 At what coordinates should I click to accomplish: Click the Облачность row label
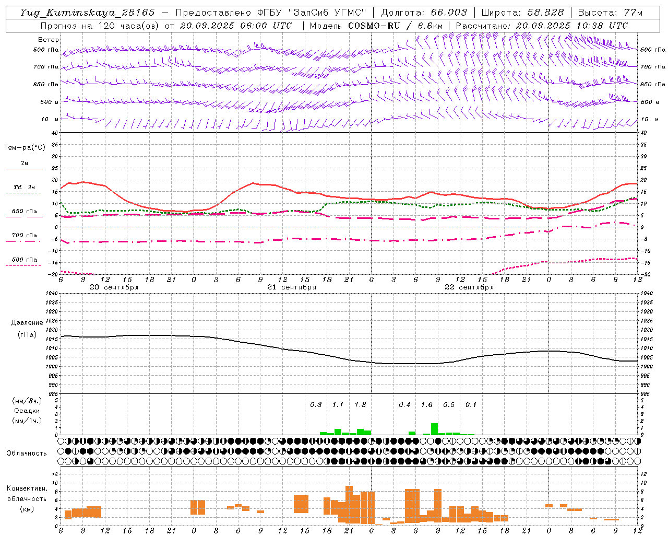[27, 453]
